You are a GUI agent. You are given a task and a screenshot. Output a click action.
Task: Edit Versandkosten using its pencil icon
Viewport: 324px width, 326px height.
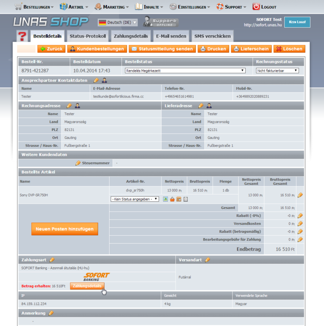pos(300,223)
